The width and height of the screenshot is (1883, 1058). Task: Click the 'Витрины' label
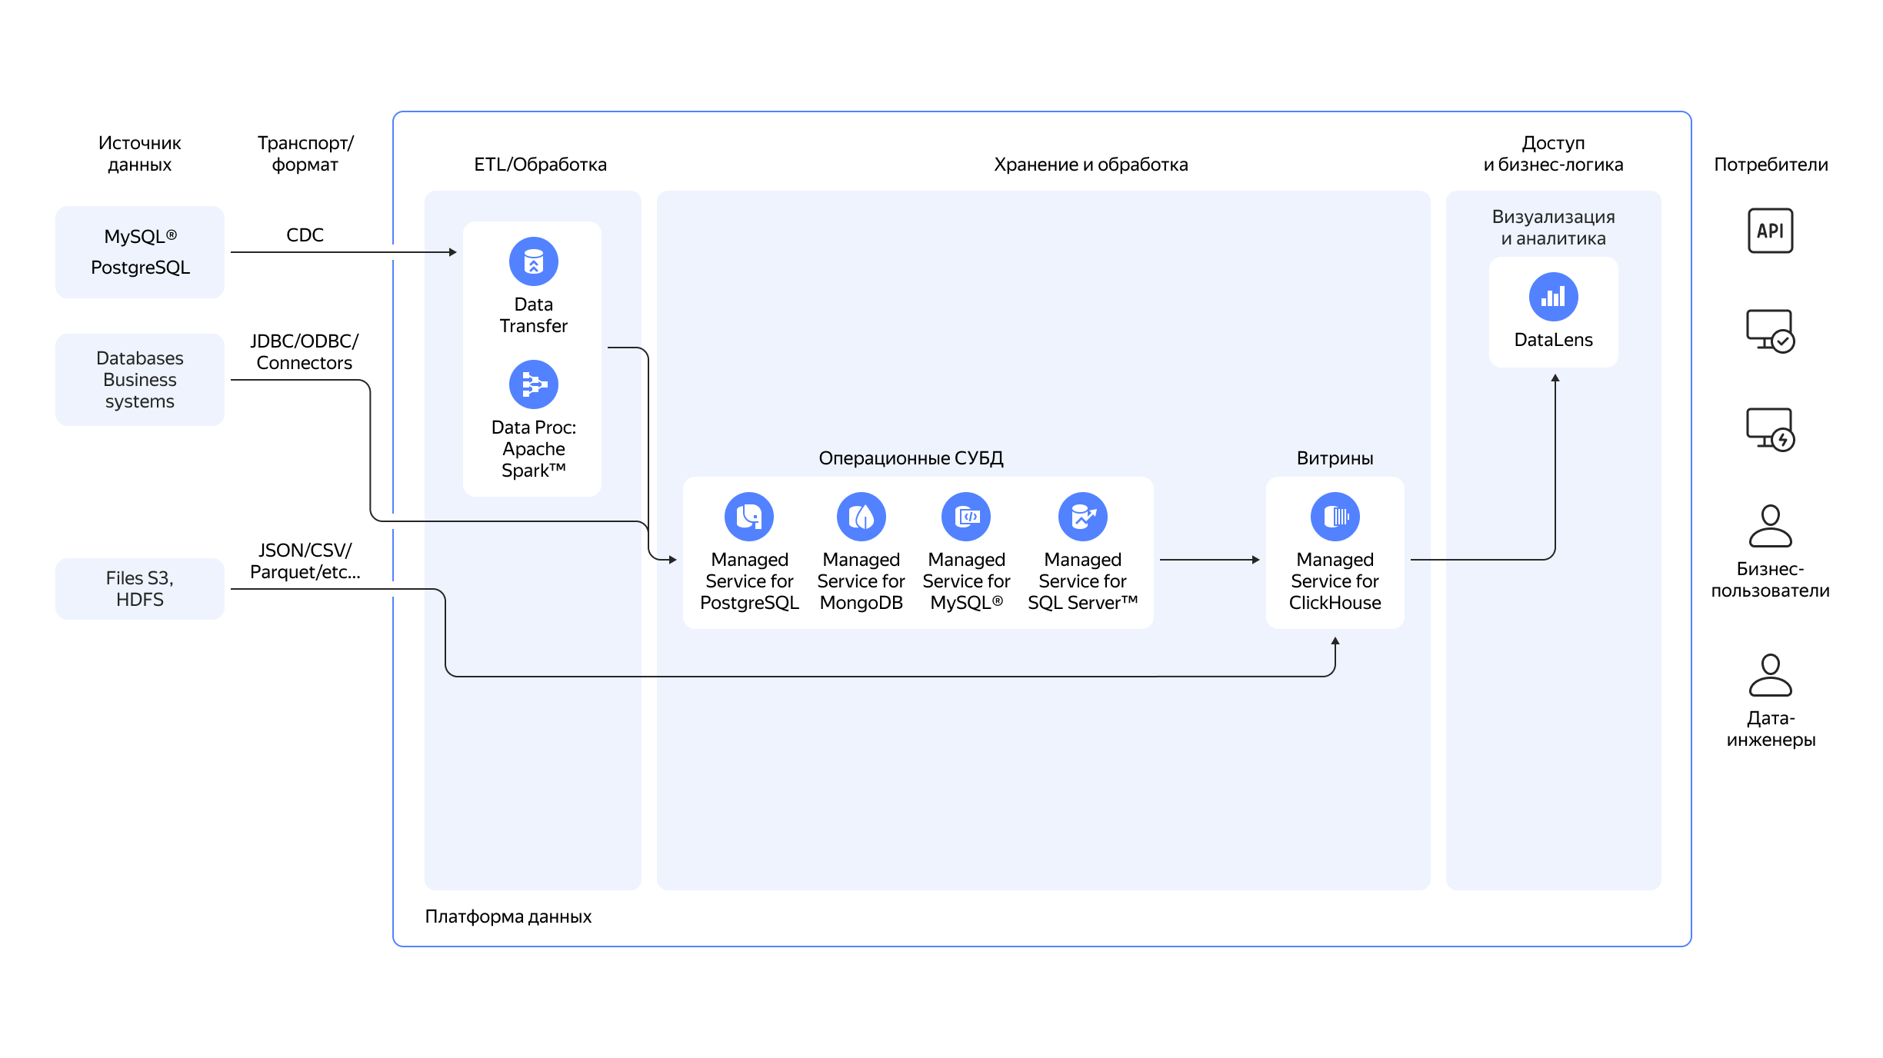(1335, 458)
